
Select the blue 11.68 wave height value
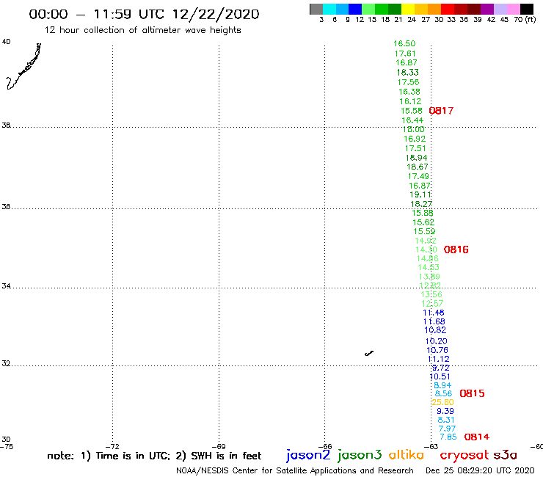[434, 322]
